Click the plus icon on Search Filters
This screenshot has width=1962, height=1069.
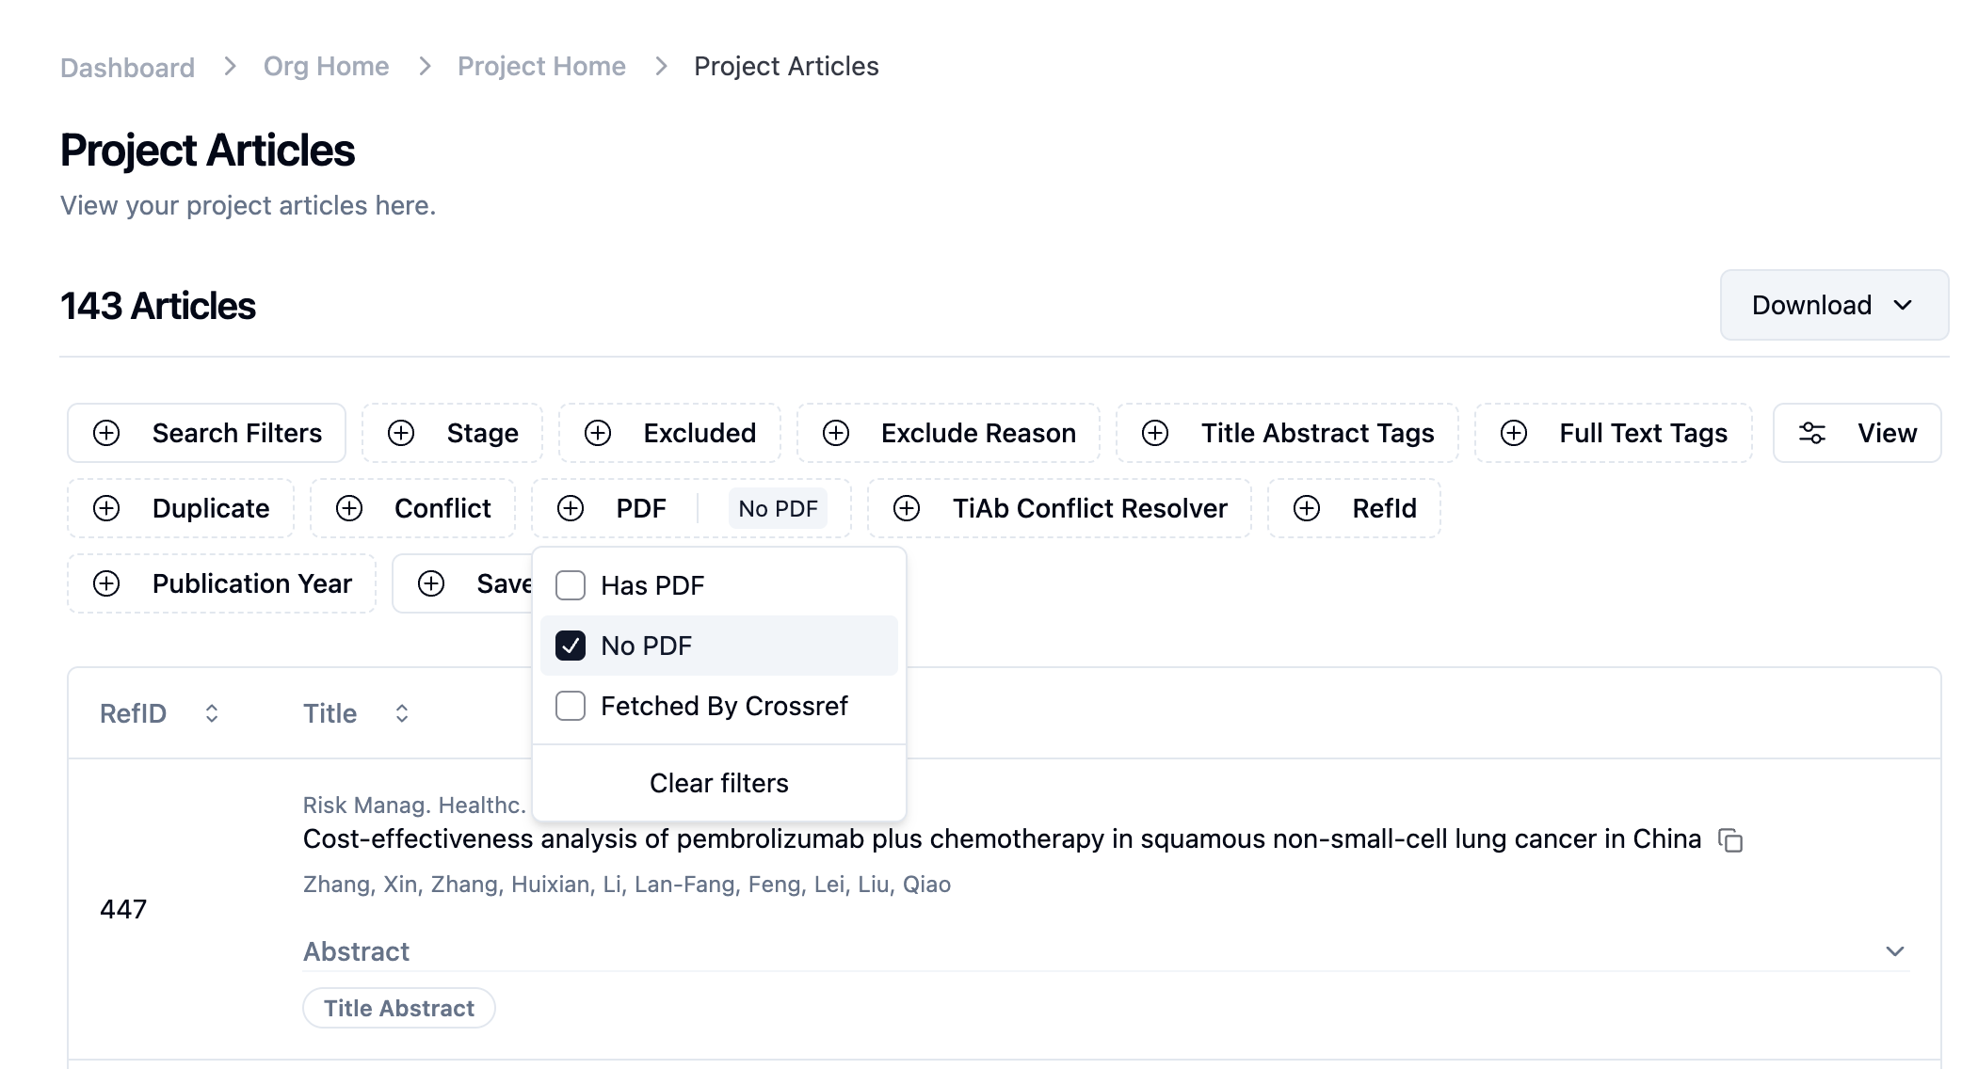click(106, 433)
